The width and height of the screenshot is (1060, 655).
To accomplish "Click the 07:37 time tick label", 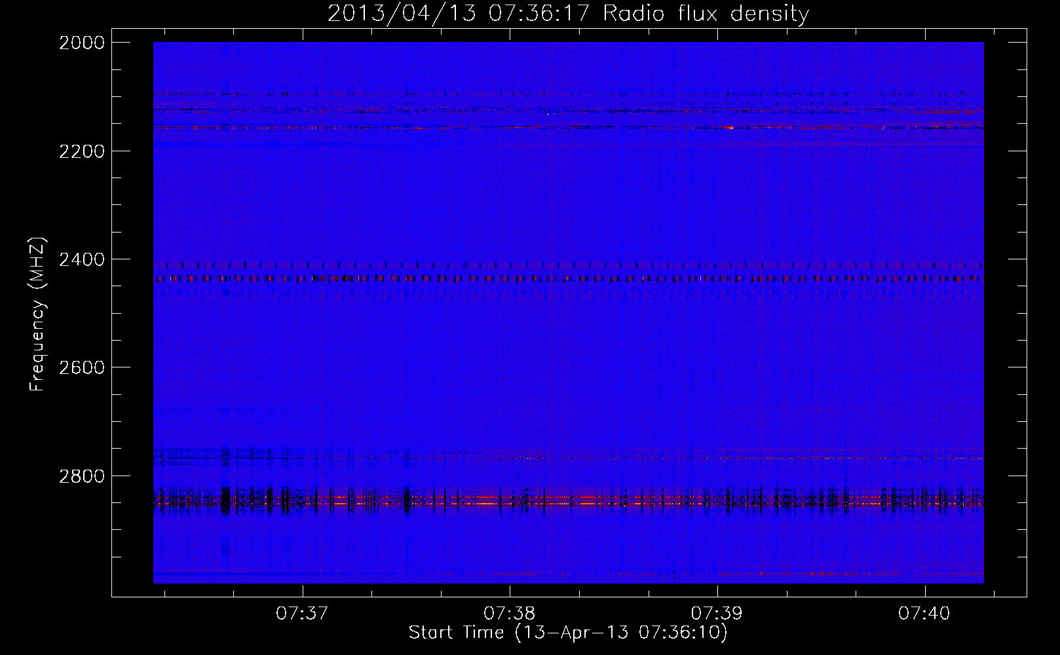I will (x=302, y=614).
